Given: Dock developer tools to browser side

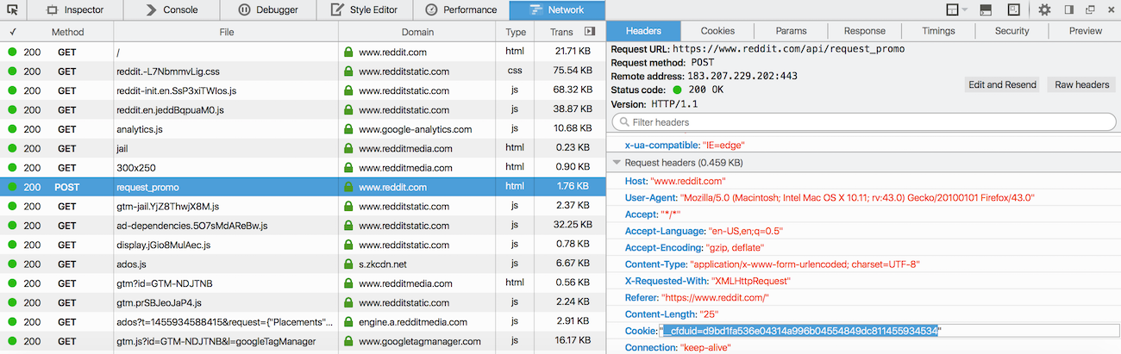Looking at the screenshot, I should (x=1068, y=10).
